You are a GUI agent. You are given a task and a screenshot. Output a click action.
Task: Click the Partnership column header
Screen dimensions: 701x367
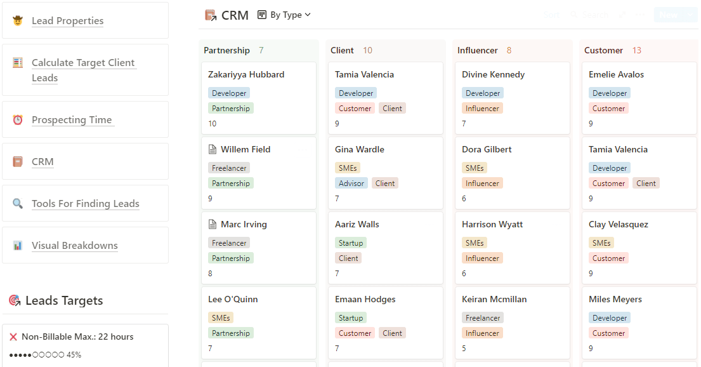pos(226,50)
